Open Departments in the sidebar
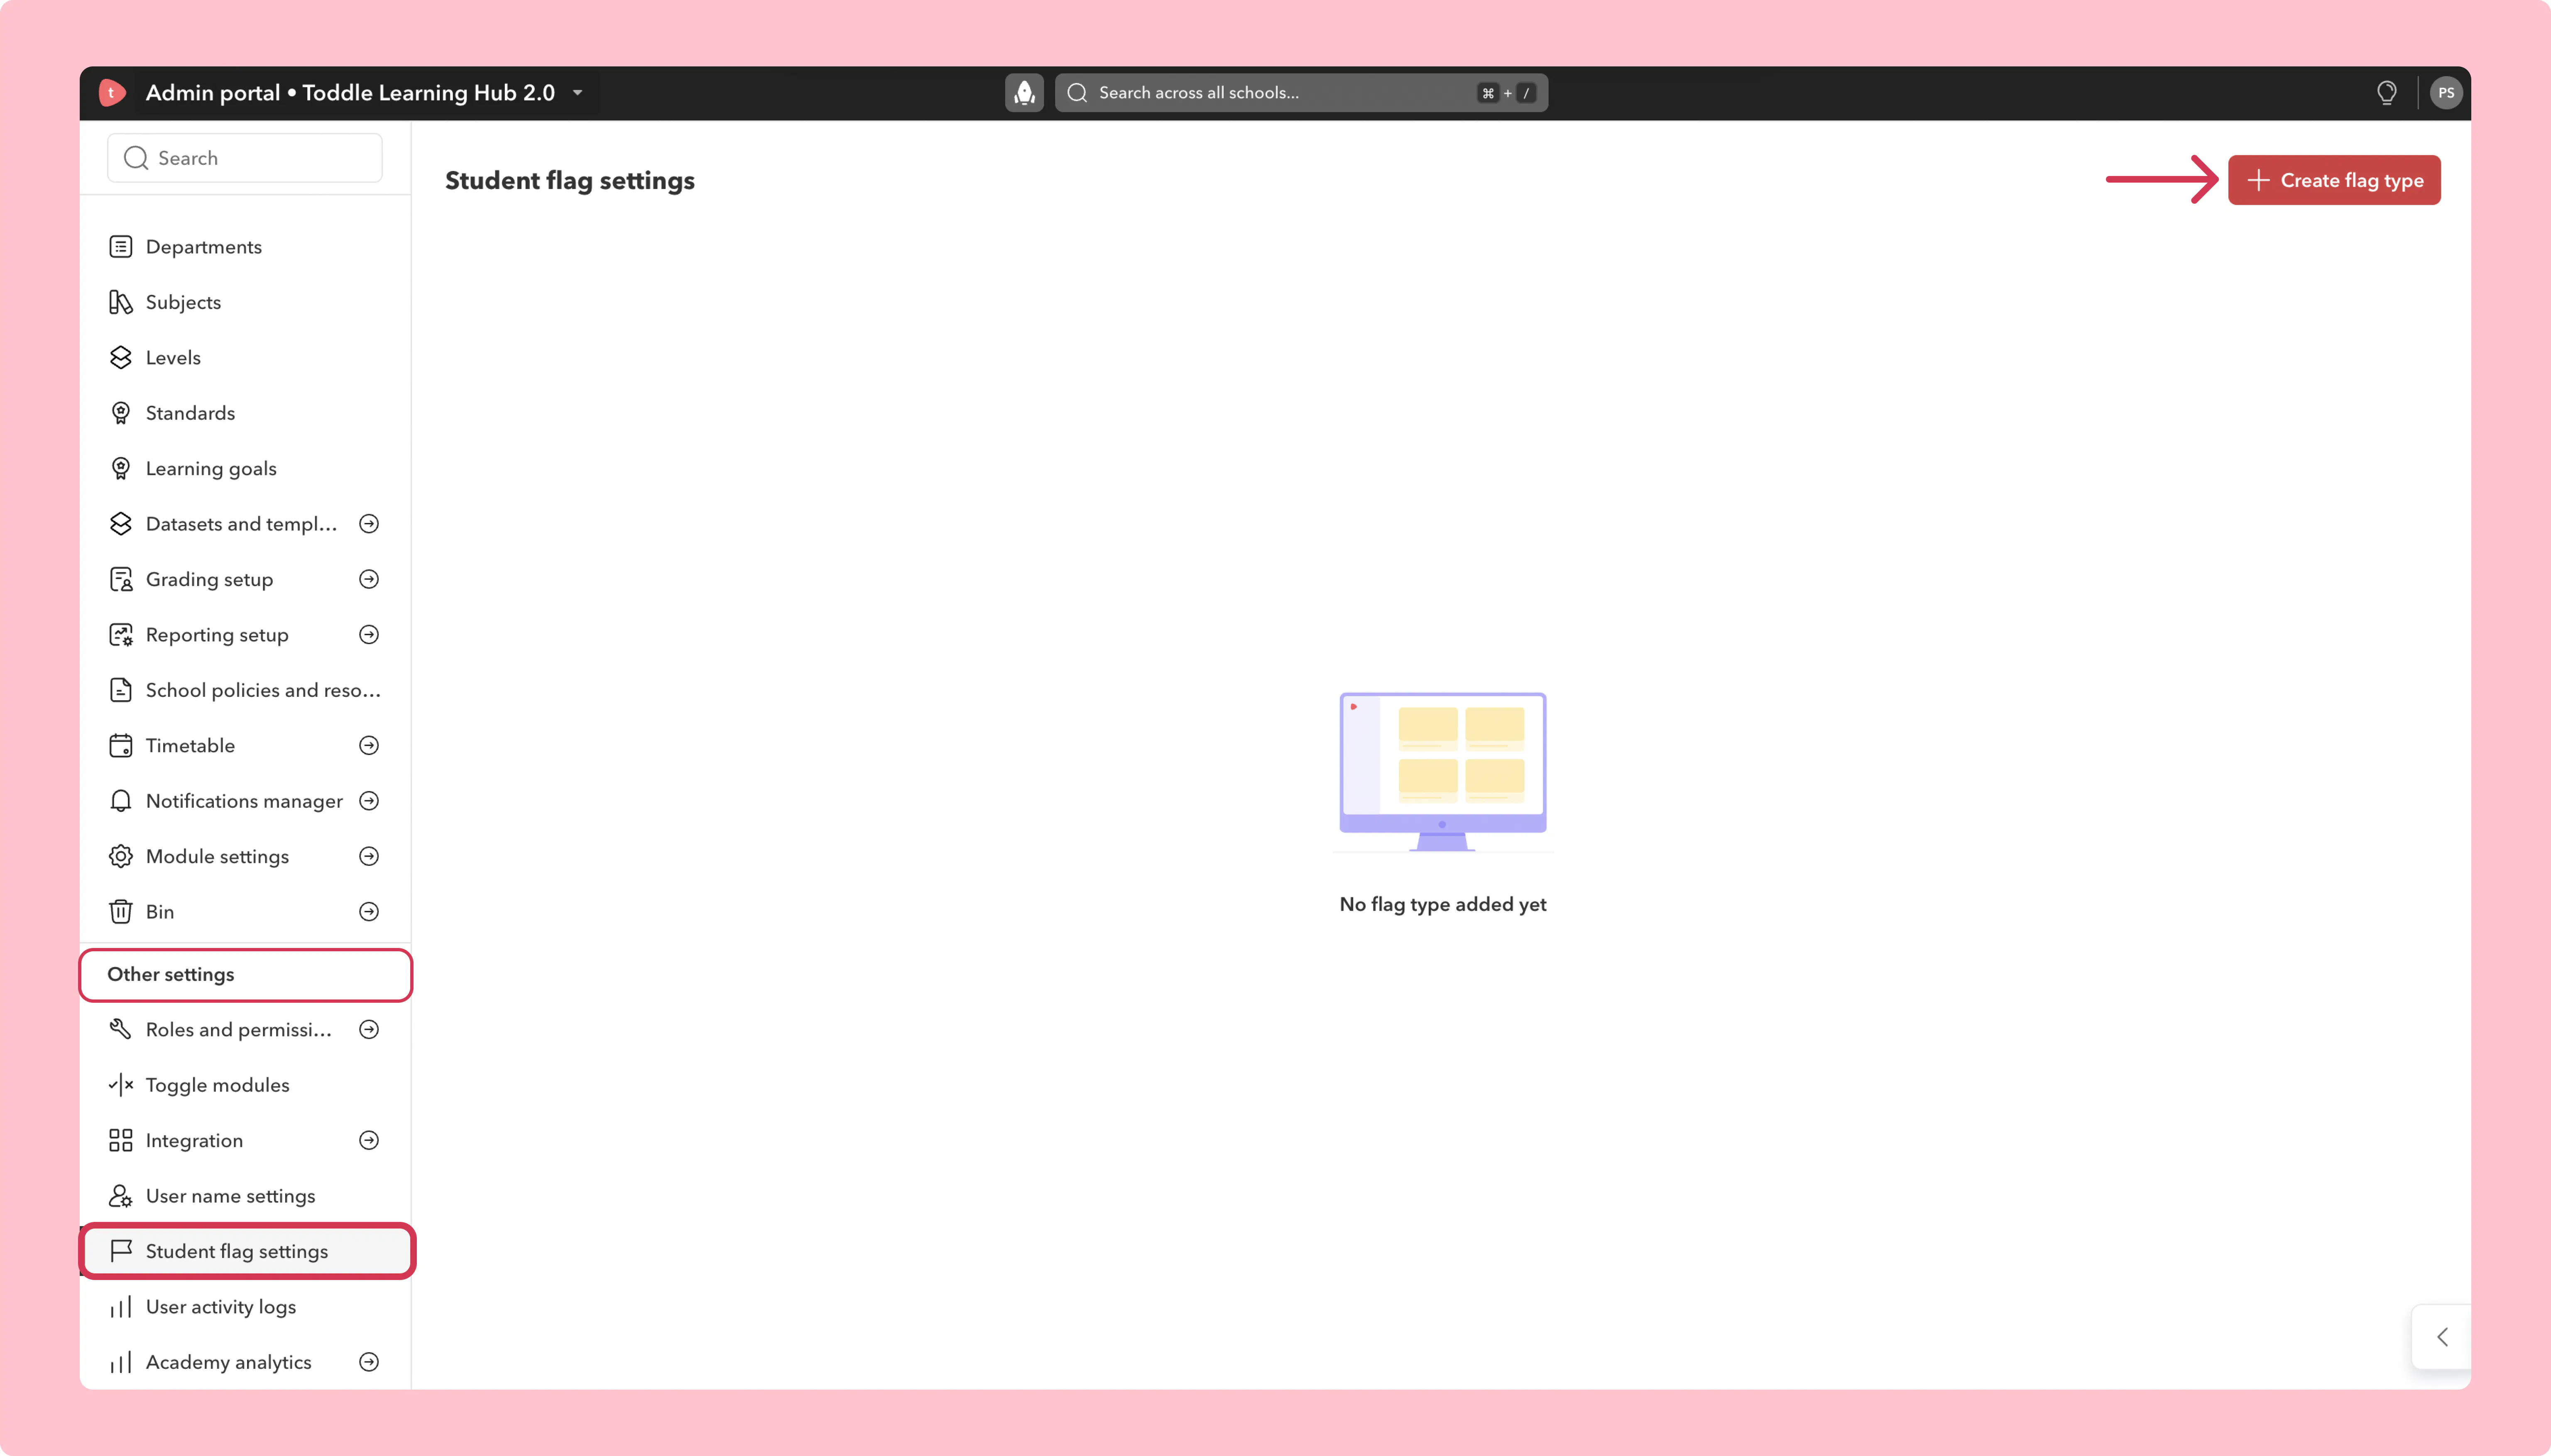Viewport: 2551px width, 1456px height. tap(245, 247)
